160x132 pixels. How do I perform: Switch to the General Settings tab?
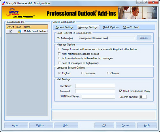[x=65, y=27]
